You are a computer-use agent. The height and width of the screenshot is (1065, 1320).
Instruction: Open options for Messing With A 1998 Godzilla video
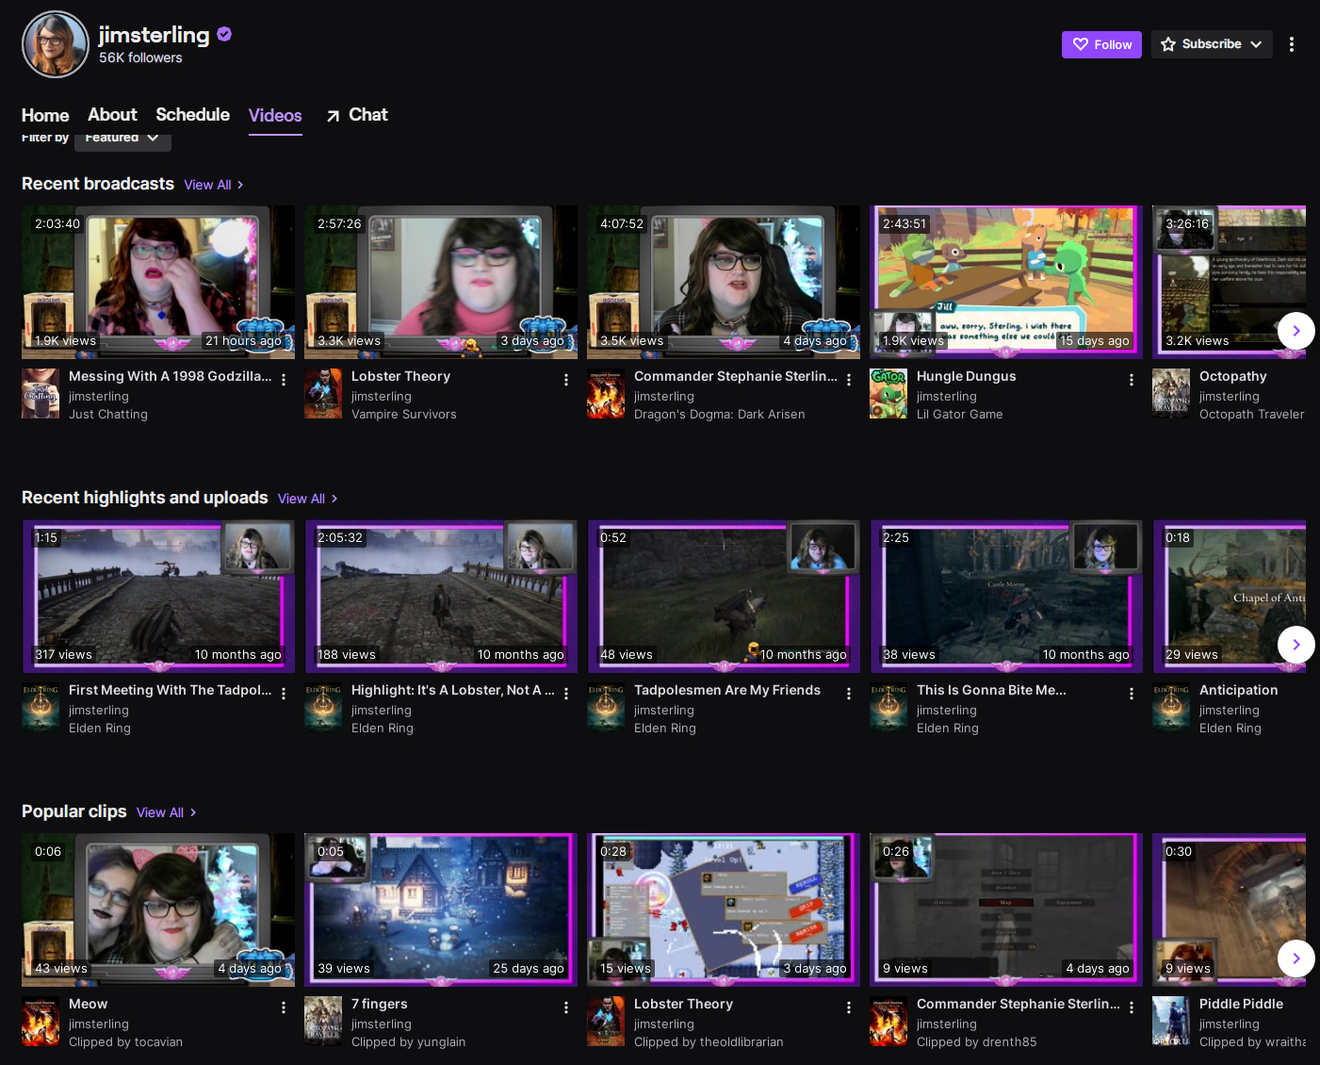(284, 380)
